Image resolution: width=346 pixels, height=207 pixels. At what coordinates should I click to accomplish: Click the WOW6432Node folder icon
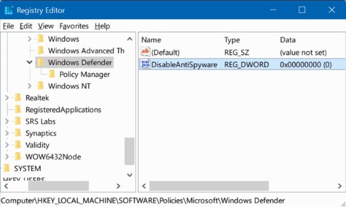point(18,157)
